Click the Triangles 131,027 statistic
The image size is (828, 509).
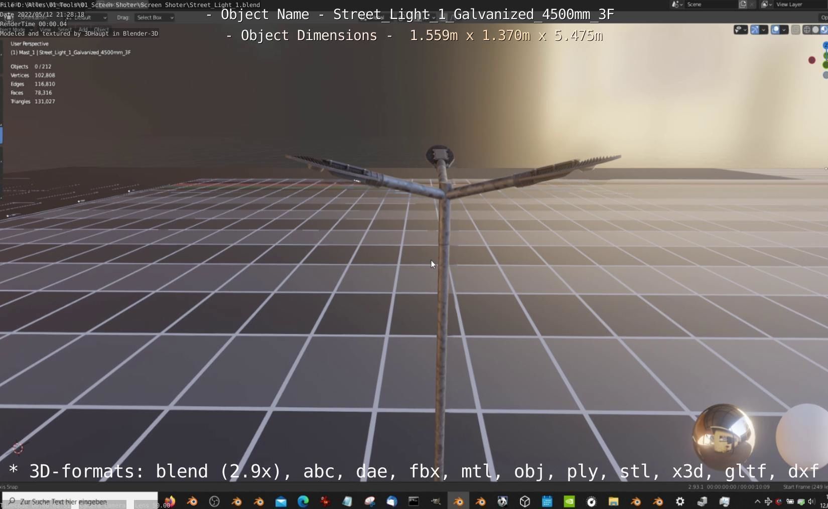click(33, 101)
